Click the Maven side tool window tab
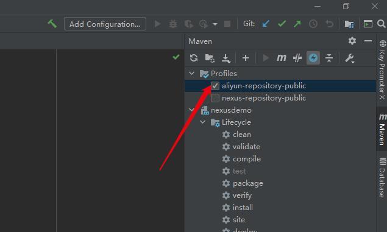387x232 pixels. click(382, 128)
